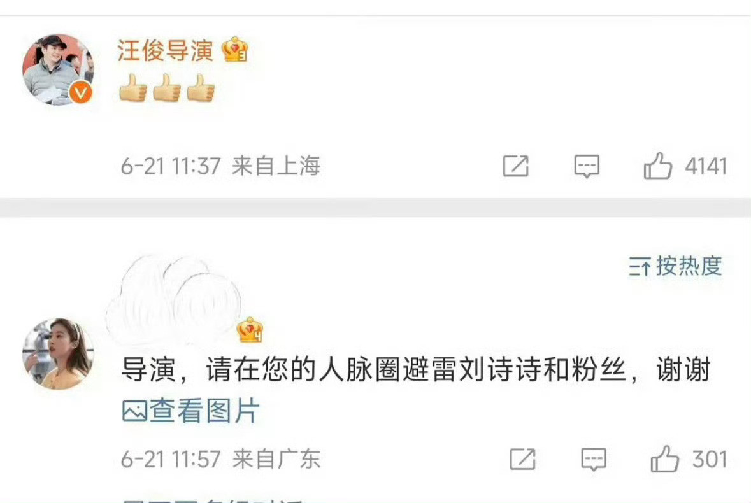This screenshot has height=503, width=751.
Task: Click the sort icon beside 按热度
Action: coord(640,266)
